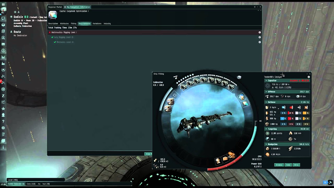Click the ship info icon in the Fitting window
Image resolution: width=334 pixels, height=188 pixels.
[x=309, y=77]
